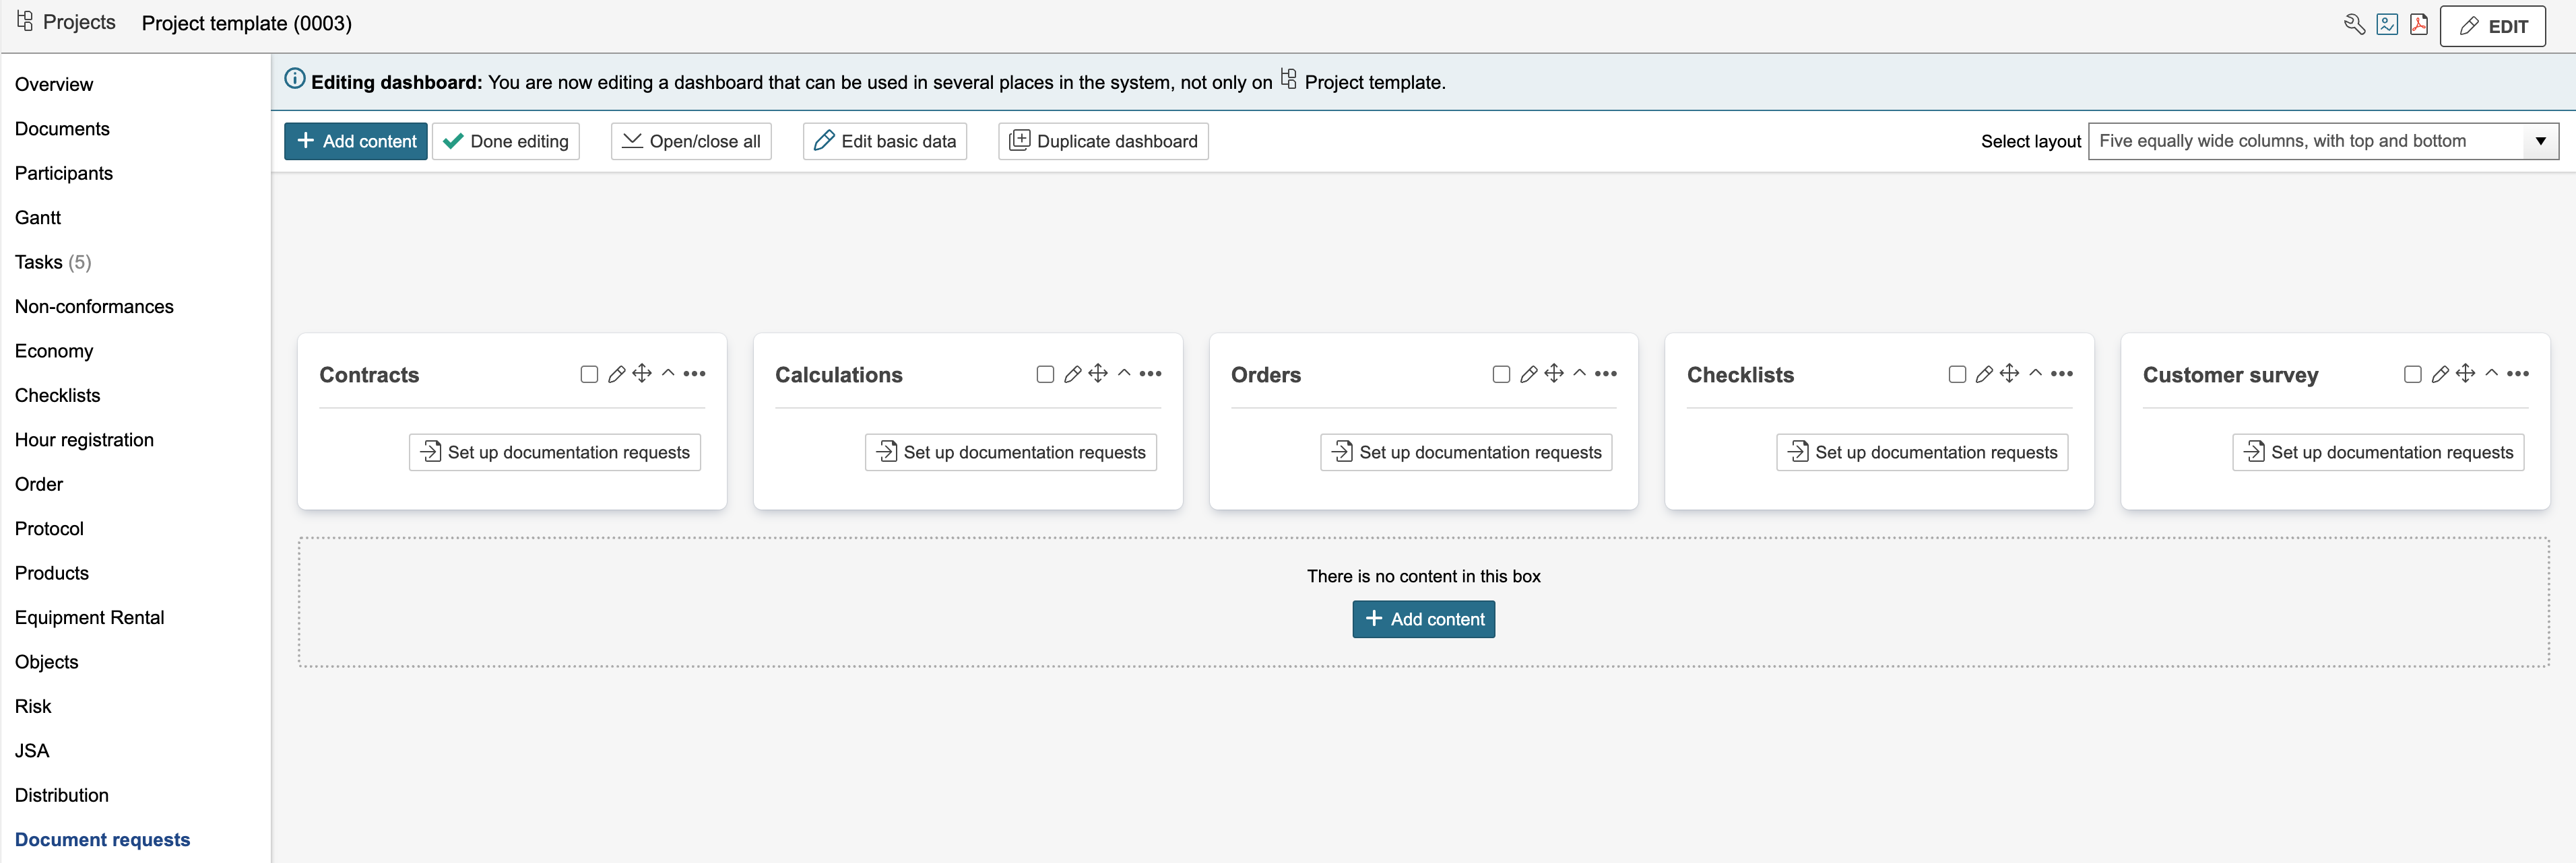Click the red PDF export icon
The image size is (2576, 863).
pos(2418,25)
